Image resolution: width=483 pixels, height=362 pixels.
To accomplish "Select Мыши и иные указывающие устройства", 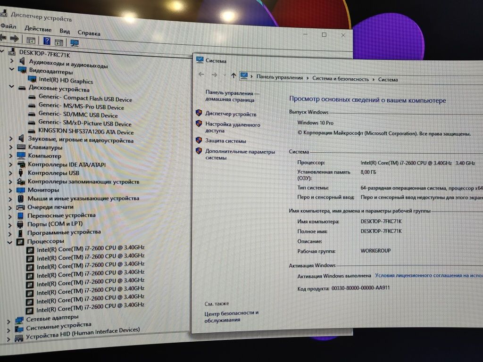I will click(83, 198).
